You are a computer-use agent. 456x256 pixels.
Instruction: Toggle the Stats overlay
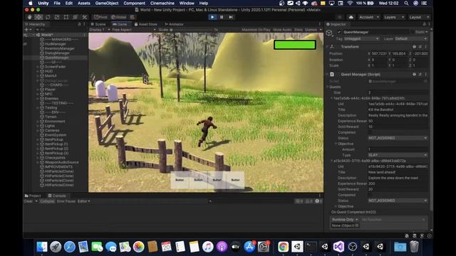click(299, 30)
